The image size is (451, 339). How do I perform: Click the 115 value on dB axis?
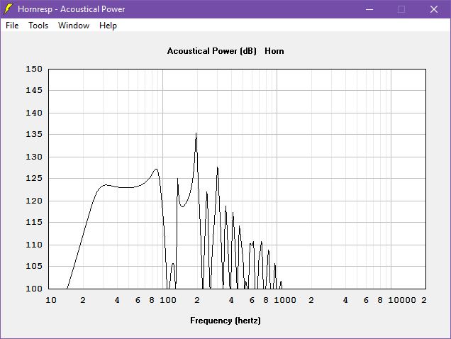pyautogui.click(x=34, y=222)
